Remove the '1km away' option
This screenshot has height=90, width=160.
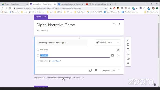(118, 50)
